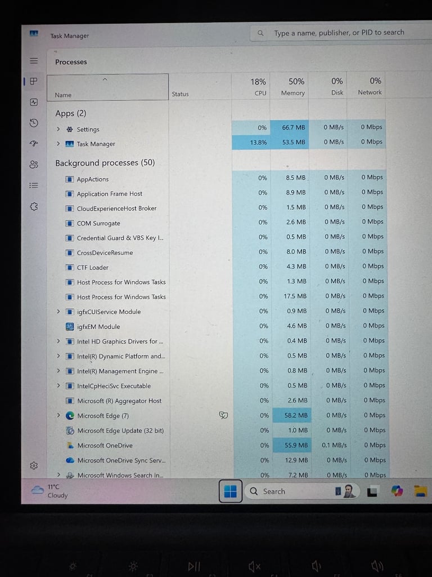
Task: Select Credential Guard & VBS Key row
Action: [x=218, y=237]
